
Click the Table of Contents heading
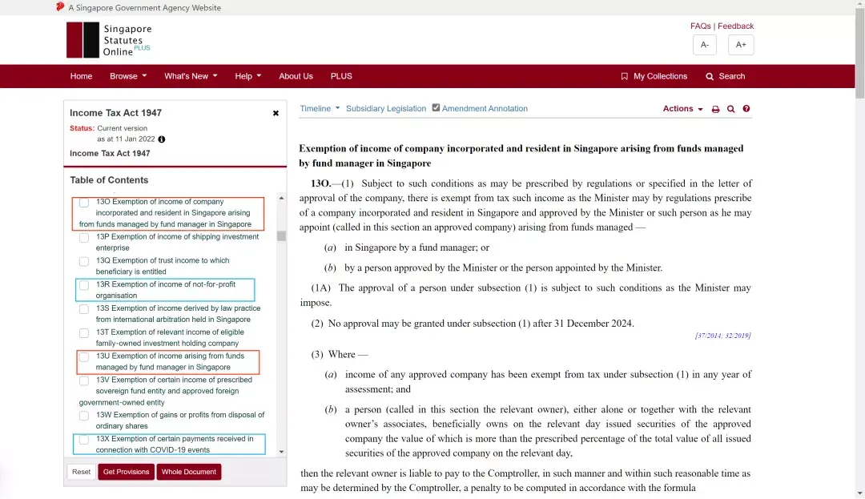[109, 179]
